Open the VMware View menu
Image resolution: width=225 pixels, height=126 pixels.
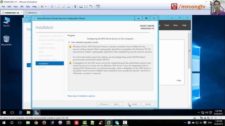click(x=15, y=7)
